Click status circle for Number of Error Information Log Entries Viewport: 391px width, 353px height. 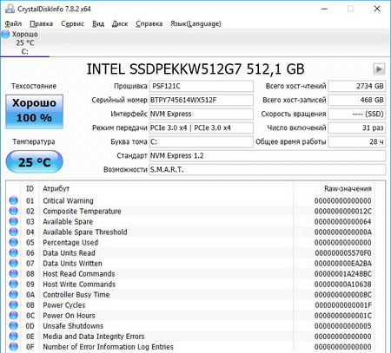click(14, 347)
